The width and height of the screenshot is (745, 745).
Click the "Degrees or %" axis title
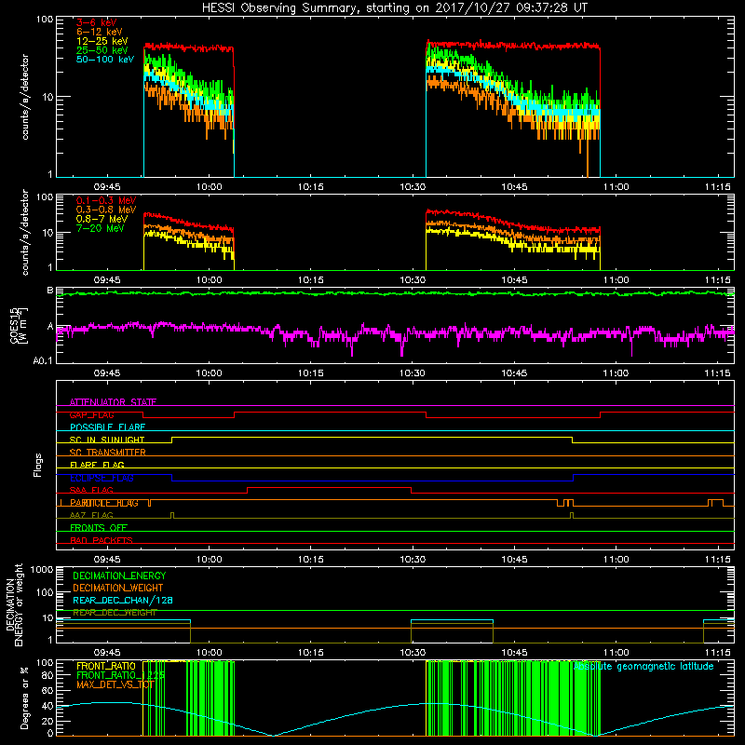pos(24,698)
